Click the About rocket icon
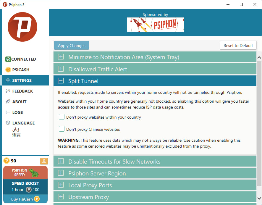 (x=8, y=101)
